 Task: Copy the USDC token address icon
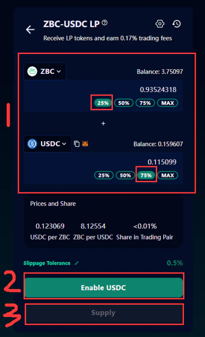[77, 143]
